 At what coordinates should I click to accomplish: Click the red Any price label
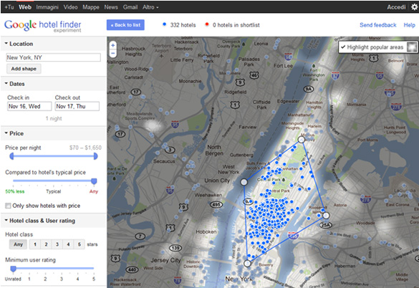(x=94, y=191)
